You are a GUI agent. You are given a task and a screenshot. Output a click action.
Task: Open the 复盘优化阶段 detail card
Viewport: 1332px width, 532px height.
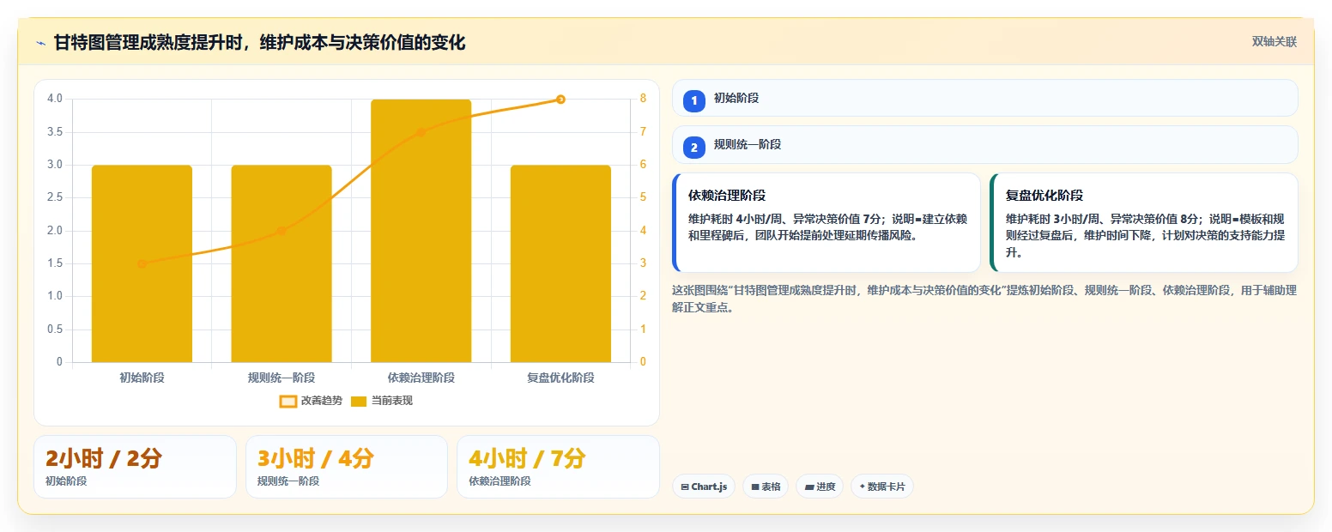(x=1143, y=222)
